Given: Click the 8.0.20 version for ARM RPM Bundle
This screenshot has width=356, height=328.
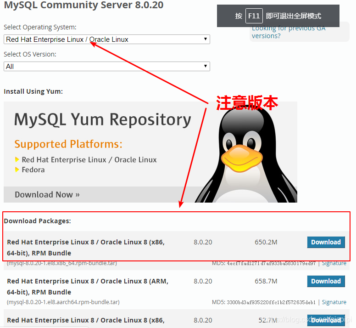Looking at the screenshot, I should tap(203, 282).
